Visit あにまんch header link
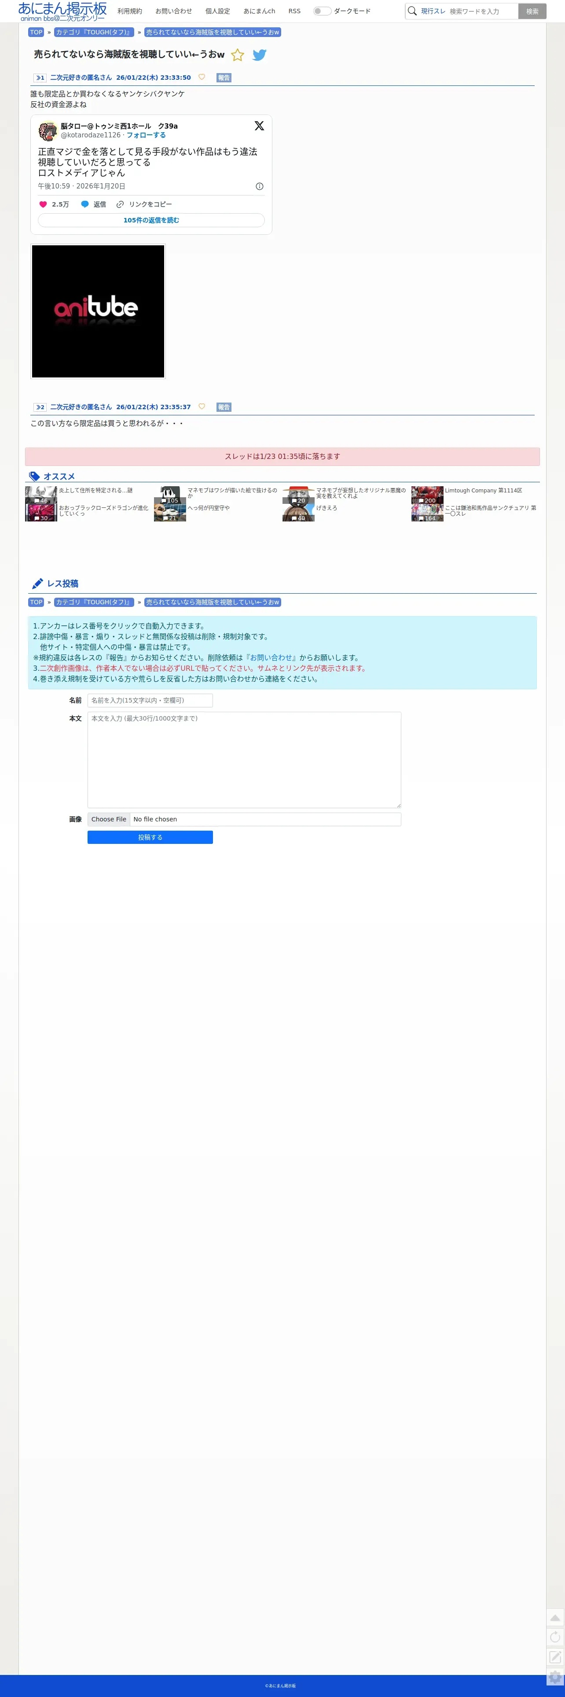This screenshot has width=565, height=1697. click(x=260, y=11)
